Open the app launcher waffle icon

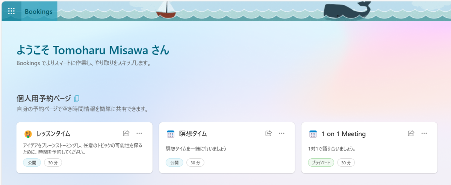(x=11, y=11)
